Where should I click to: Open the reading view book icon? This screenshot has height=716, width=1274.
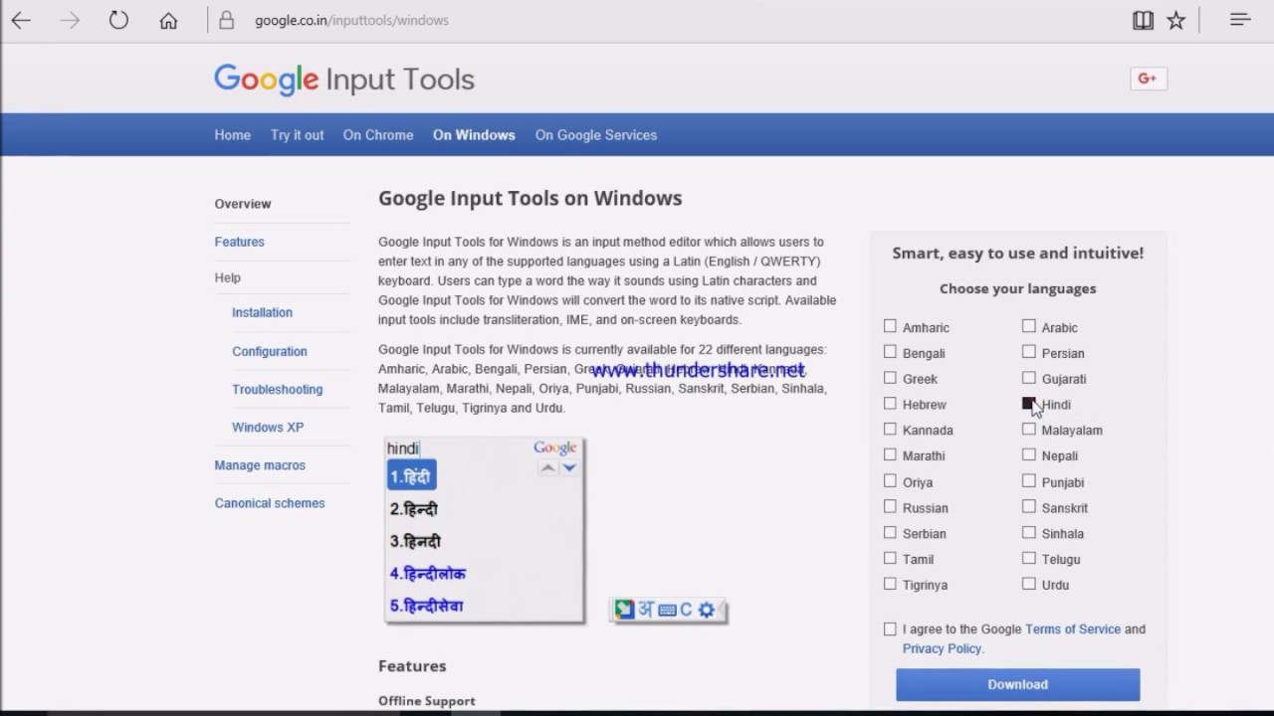point(1143,20)
